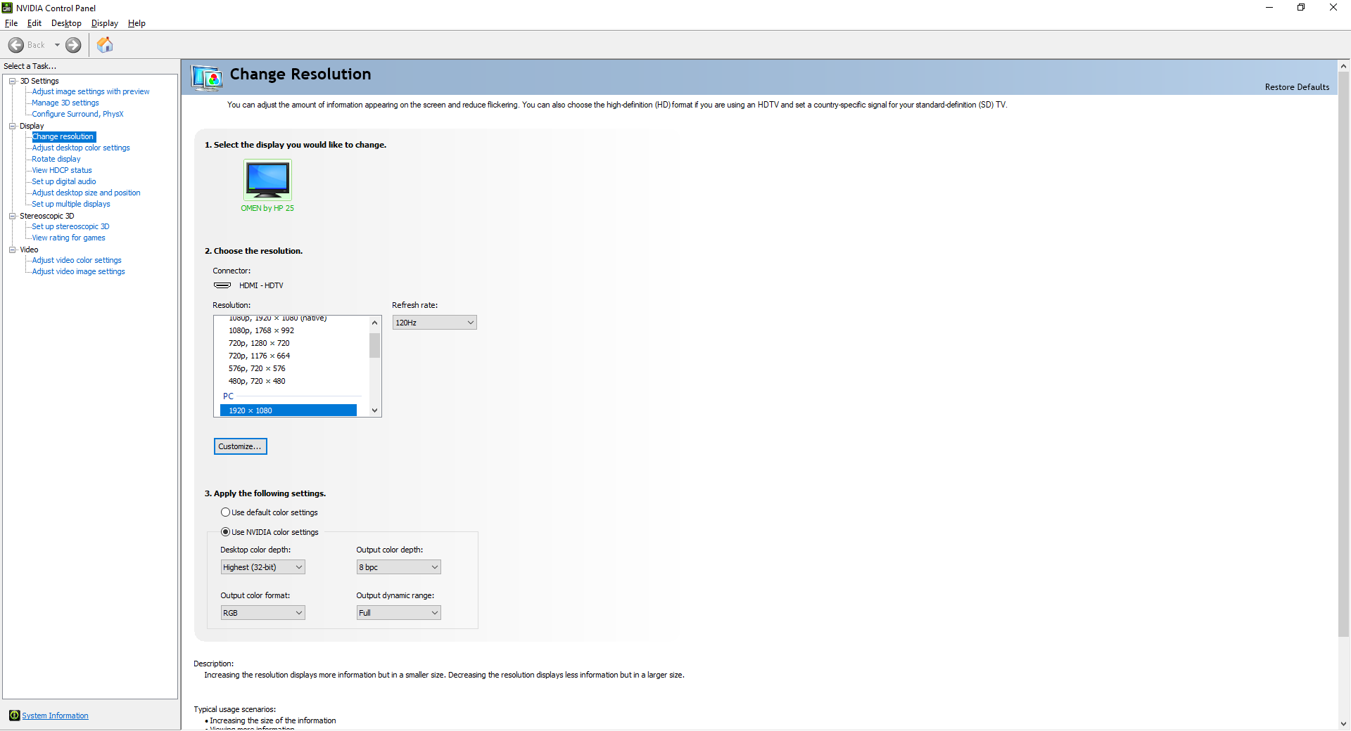The height and width of the screenshot is (731, 1351).
Task: Open Adjust desktop size and position
Action: (x=86, y=193)
